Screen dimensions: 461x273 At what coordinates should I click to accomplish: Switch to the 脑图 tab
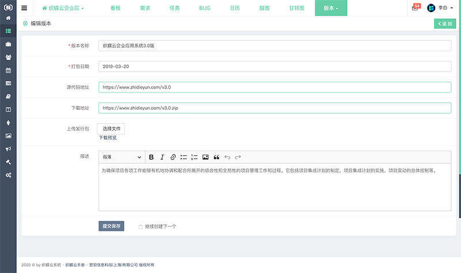point(264,8)
